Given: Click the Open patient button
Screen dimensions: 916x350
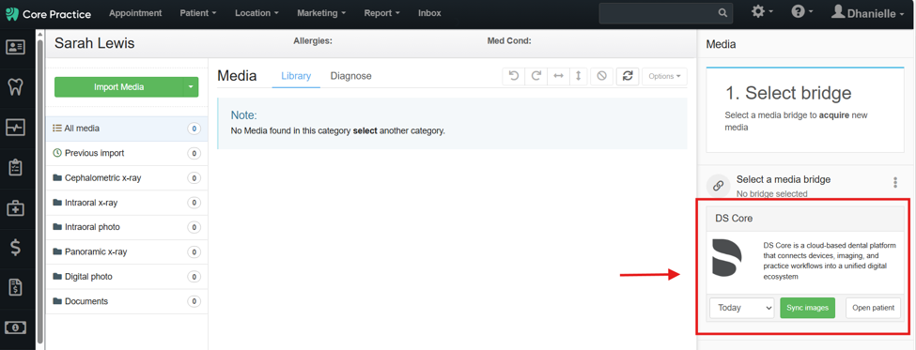Looking at the screenshot, I should click(873, 308).
